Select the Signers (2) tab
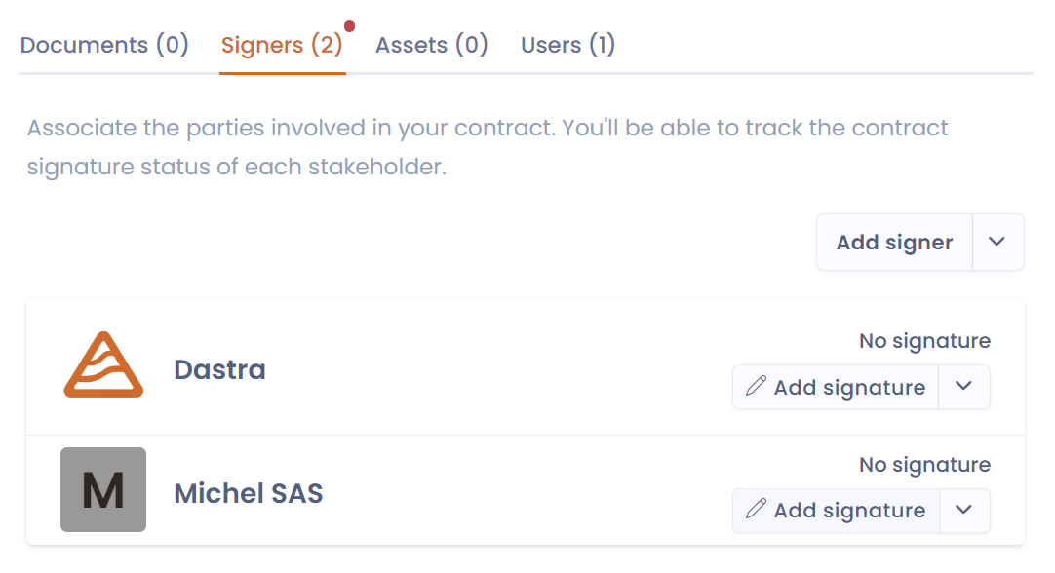The image size is (1055, 573). click(x=282, y=45)
